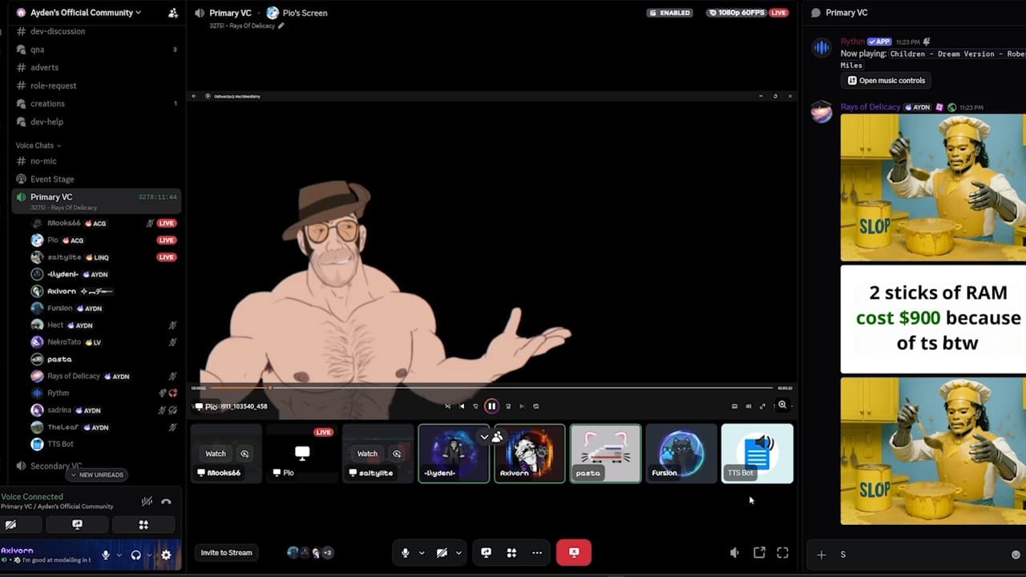
Task: Open the emoji picker in chat
Action: tap(1016, 555)
